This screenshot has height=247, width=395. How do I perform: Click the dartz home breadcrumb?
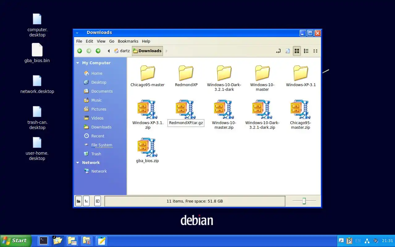point(122,51)
